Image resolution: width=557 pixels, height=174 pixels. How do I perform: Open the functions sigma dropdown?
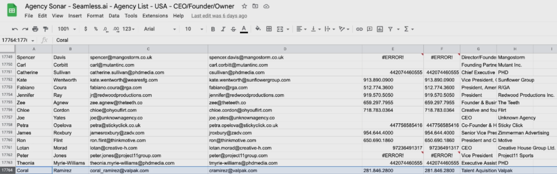pyautogui.click(x=409, y=29)
